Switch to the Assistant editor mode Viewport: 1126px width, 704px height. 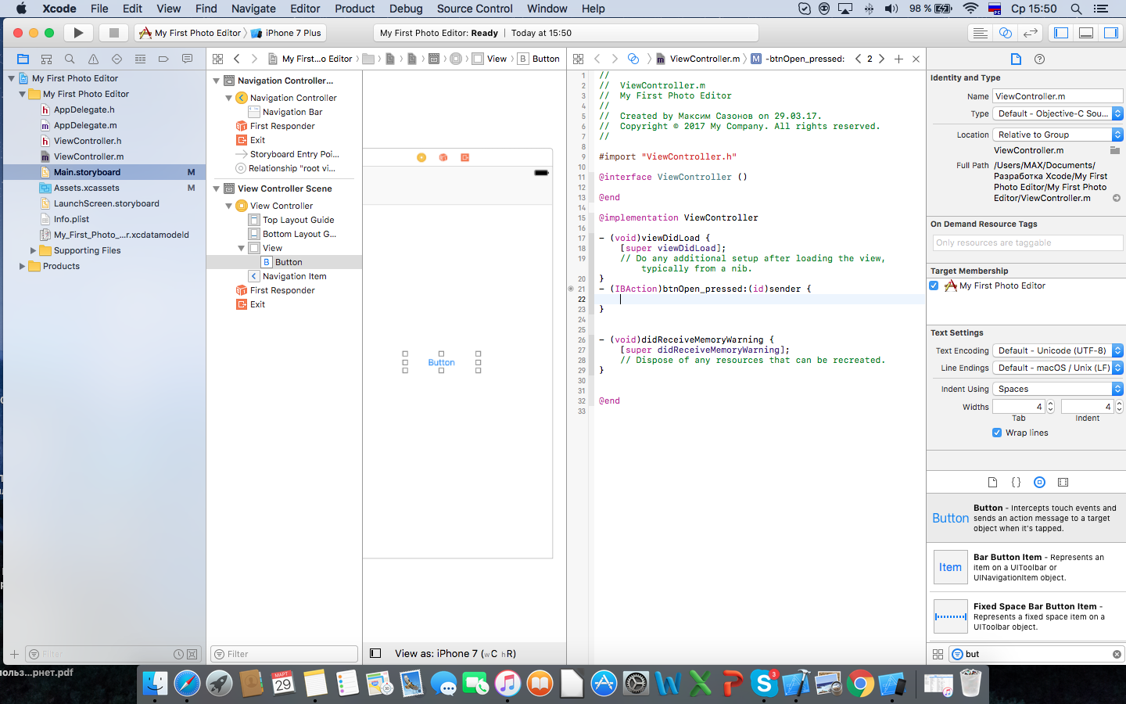(1006, 33)
